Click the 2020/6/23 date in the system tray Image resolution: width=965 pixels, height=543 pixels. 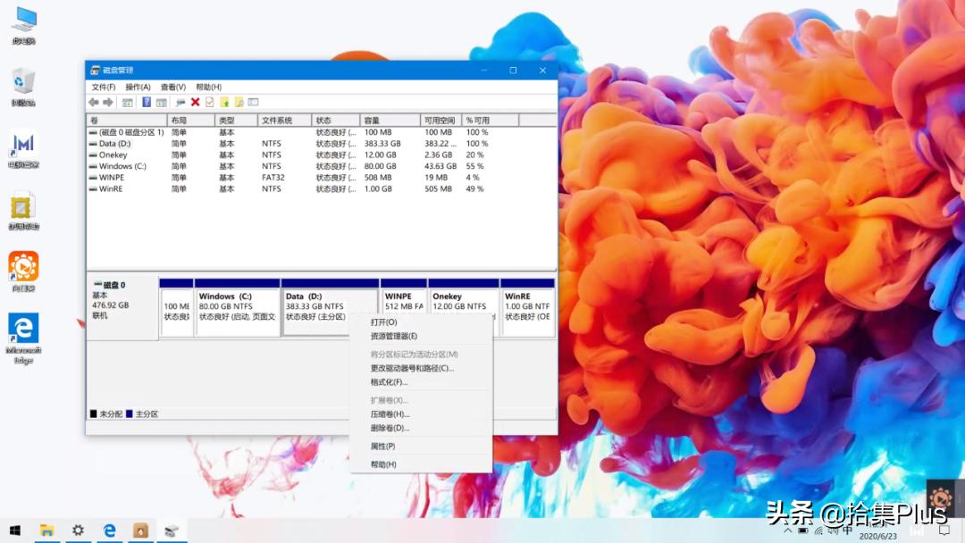click(x=878, y=536)
